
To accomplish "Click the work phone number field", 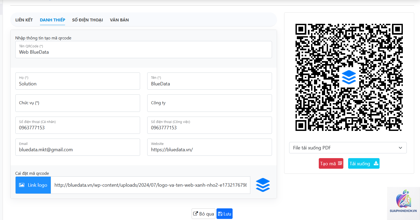I will pos(210,125).
